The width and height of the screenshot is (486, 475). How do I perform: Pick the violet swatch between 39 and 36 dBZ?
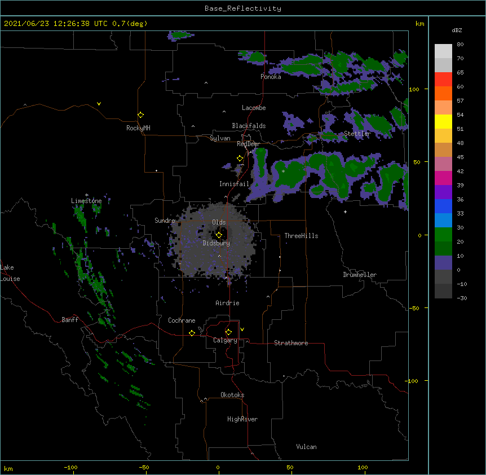(x=443, y=192)
